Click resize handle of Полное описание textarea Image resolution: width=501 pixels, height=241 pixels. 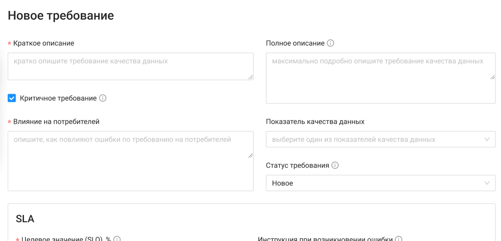(x=492, y=77)
